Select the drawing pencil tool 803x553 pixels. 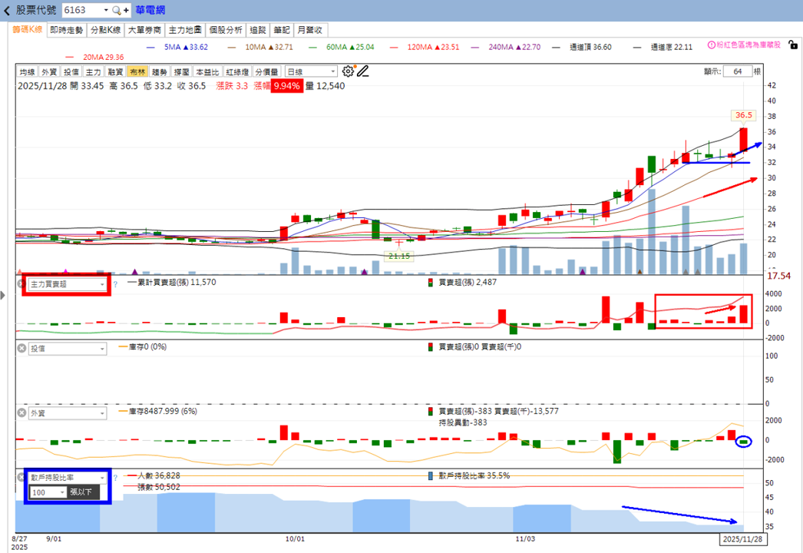363,71
